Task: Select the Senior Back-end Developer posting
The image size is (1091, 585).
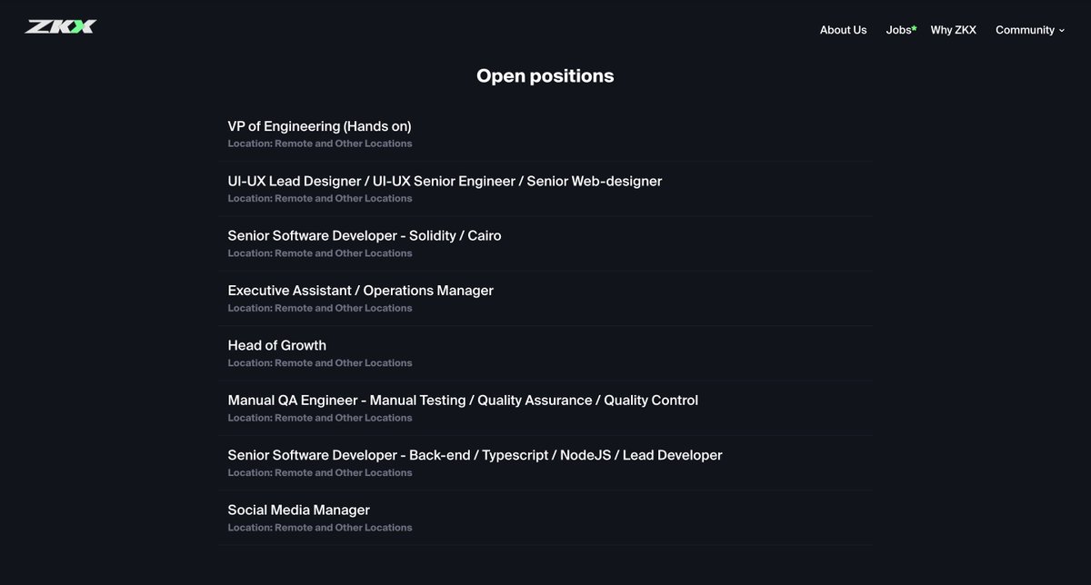Action: 475,454
